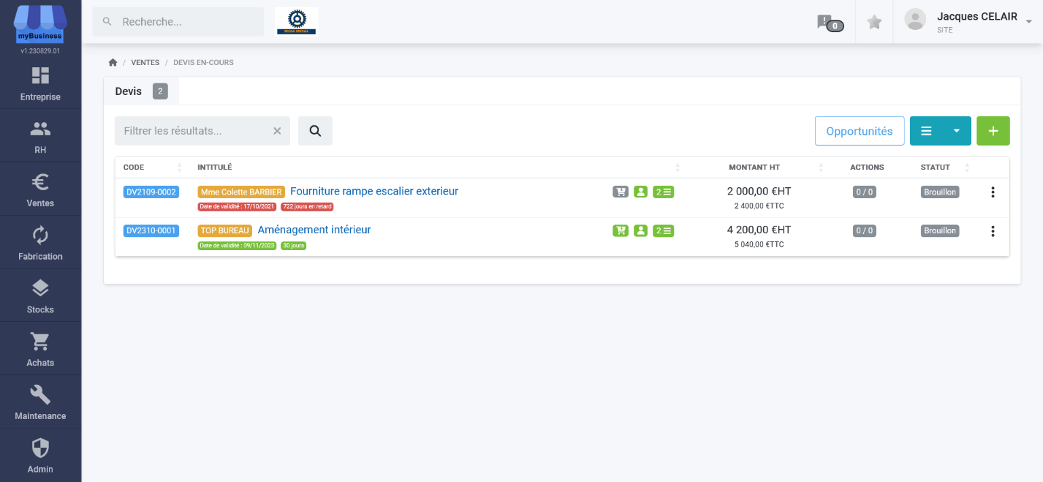The width and height of the screenshot is (1043, 482).
Task: Click the VENTES breadcrumb
Action: coord(145,62)
